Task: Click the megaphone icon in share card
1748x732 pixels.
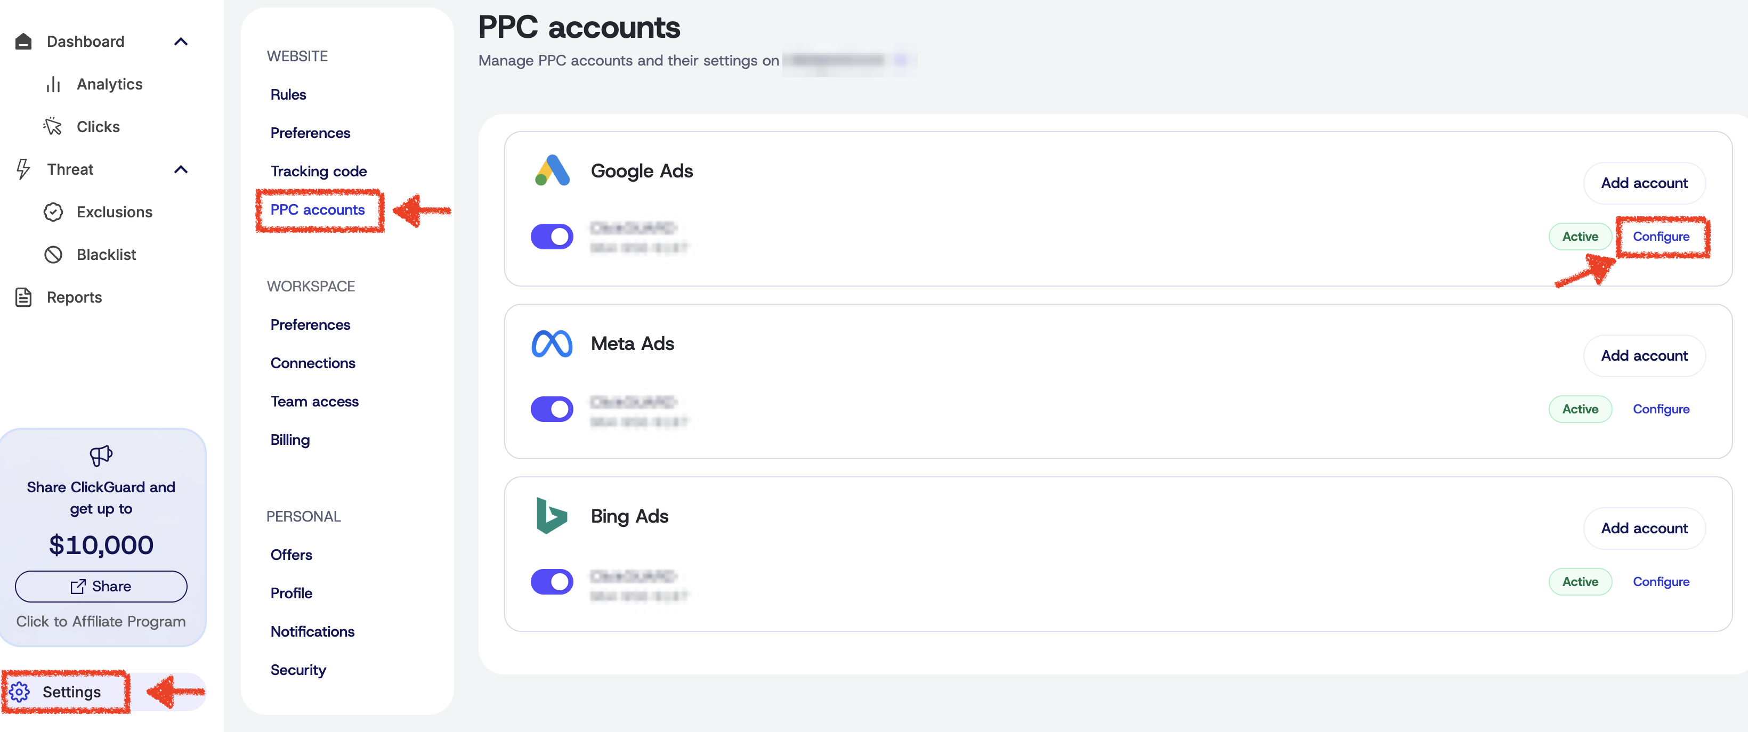Action: [x=100, y=455]
